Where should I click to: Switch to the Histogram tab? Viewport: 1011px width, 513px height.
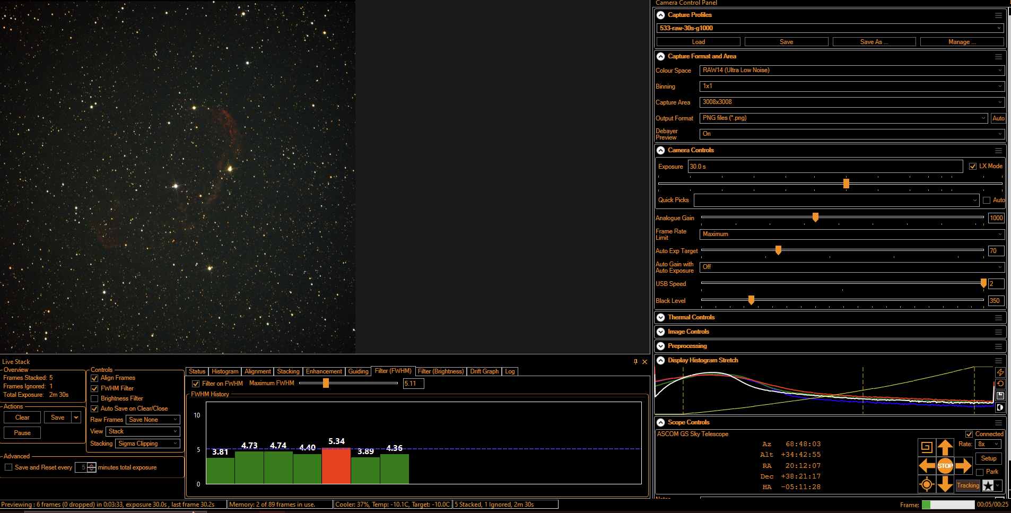point(225,371)
